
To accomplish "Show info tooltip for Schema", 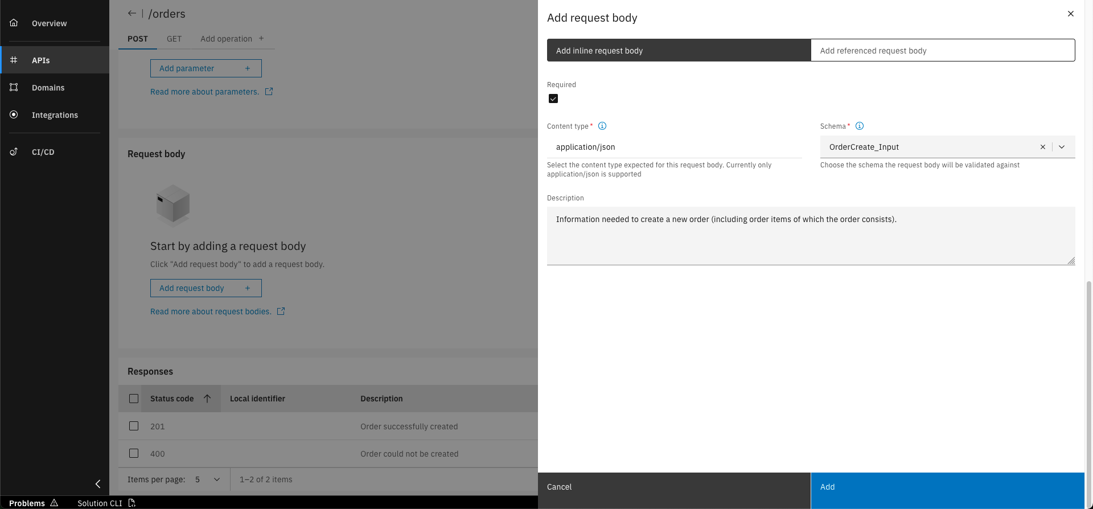I will 860,126.
